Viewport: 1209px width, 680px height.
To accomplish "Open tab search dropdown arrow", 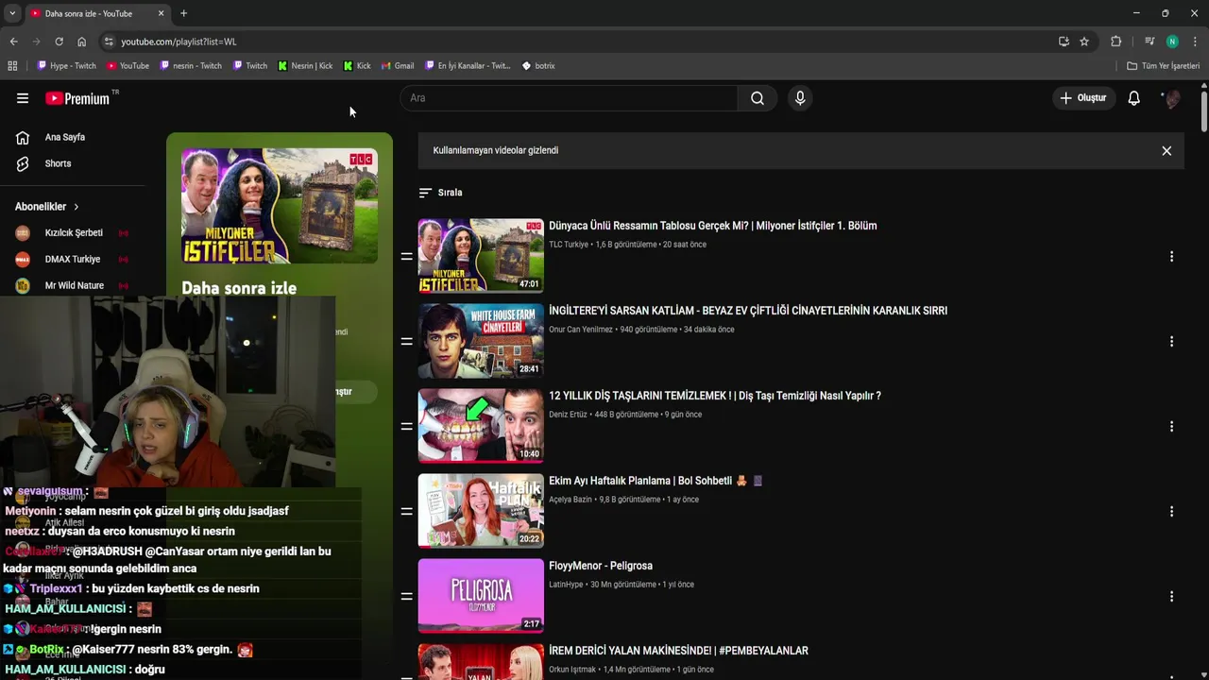I will pyautogui.click(x=11, y=13).
